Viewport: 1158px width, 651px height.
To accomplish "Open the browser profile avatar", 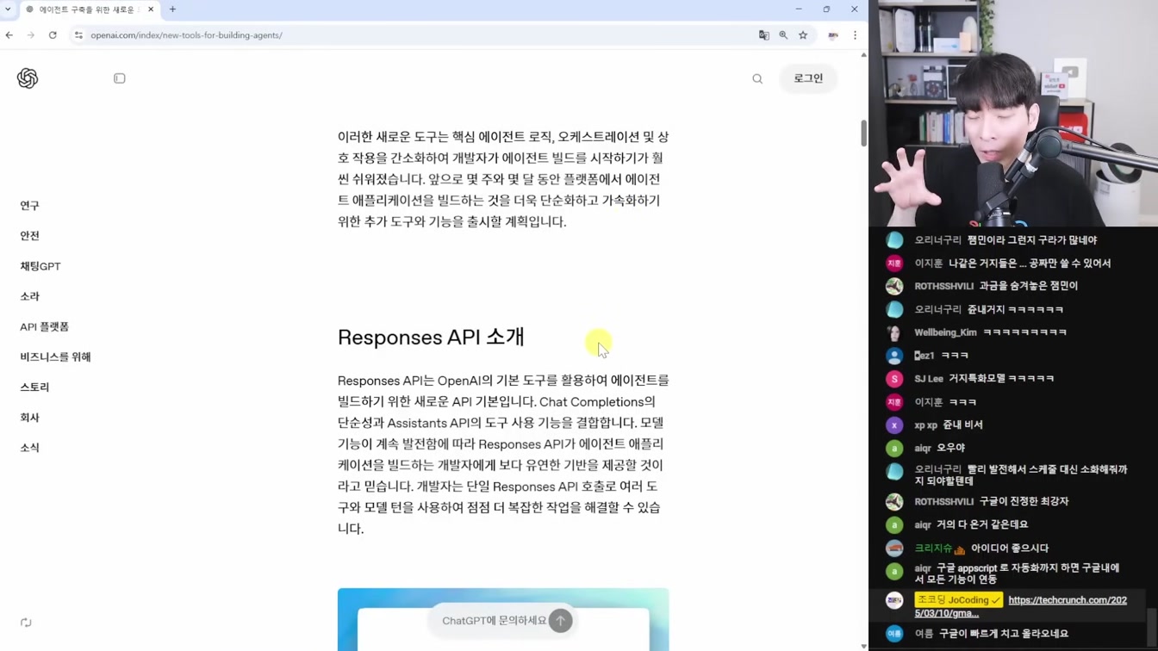I will coord(833,35).
